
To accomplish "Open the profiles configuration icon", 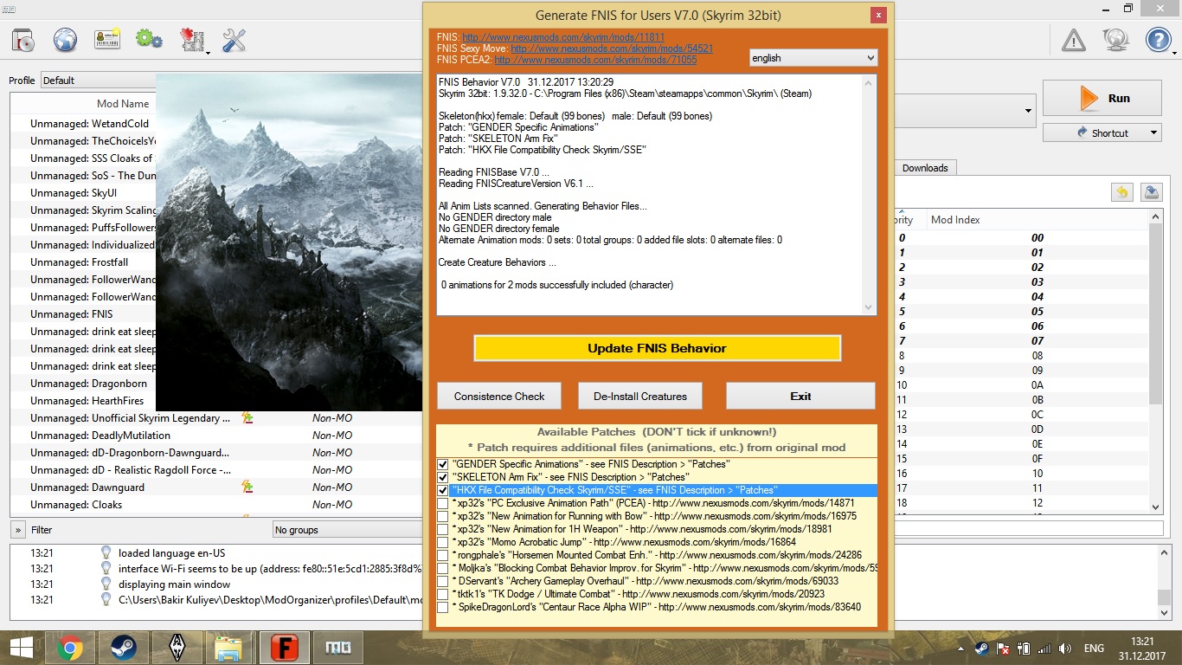I will click(x=107, y=39).
